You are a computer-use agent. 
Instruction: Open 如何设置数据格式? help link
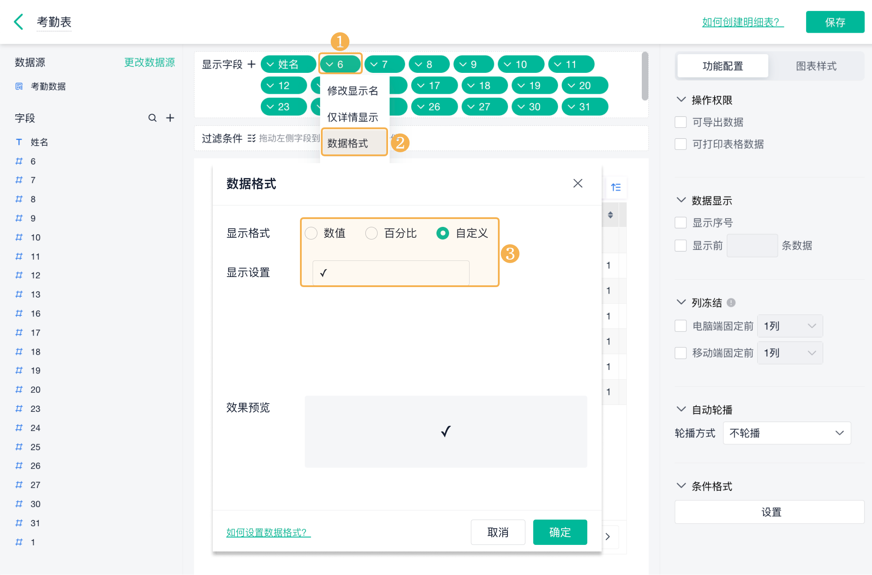(269, 532)
